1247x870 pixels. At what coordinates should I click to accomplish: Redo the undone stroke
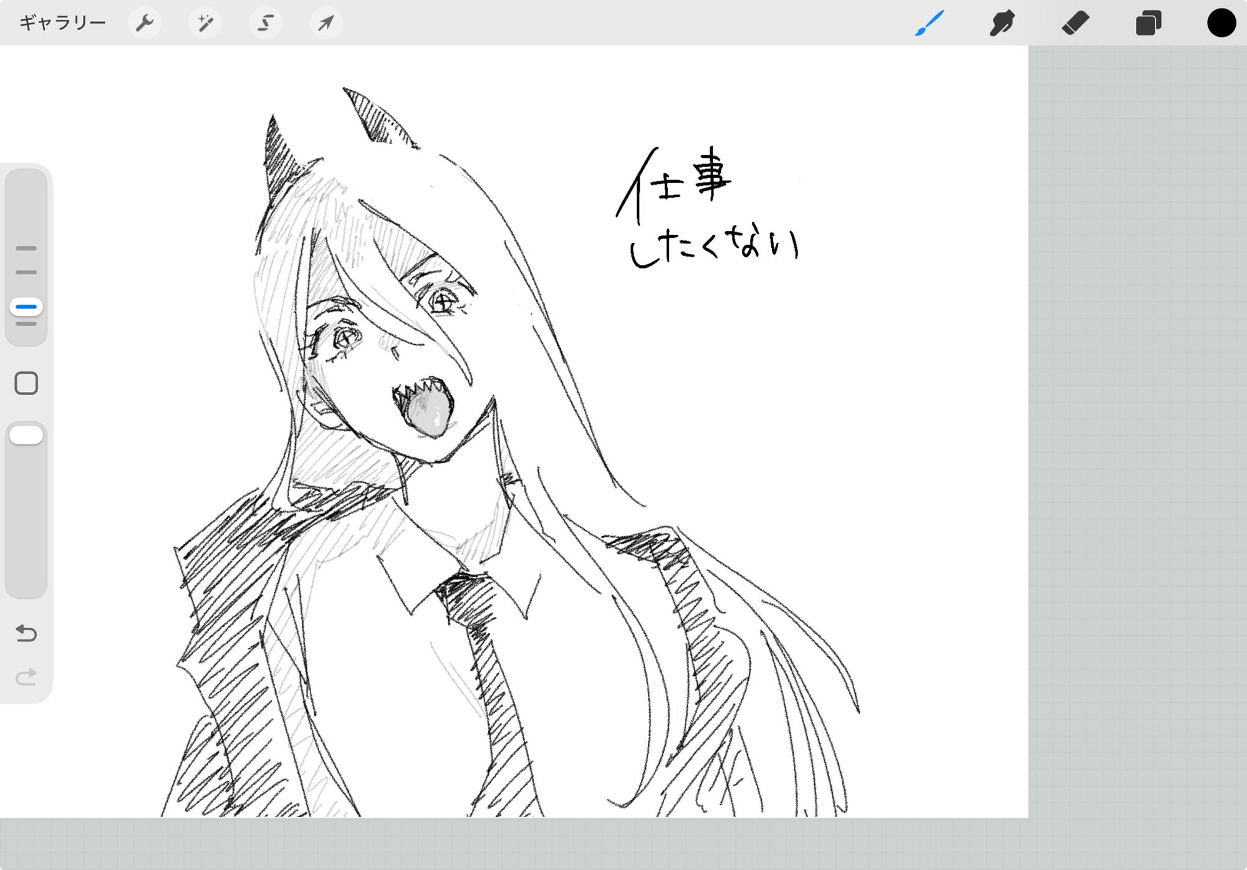pyautogui.click(x=26, y=677)
